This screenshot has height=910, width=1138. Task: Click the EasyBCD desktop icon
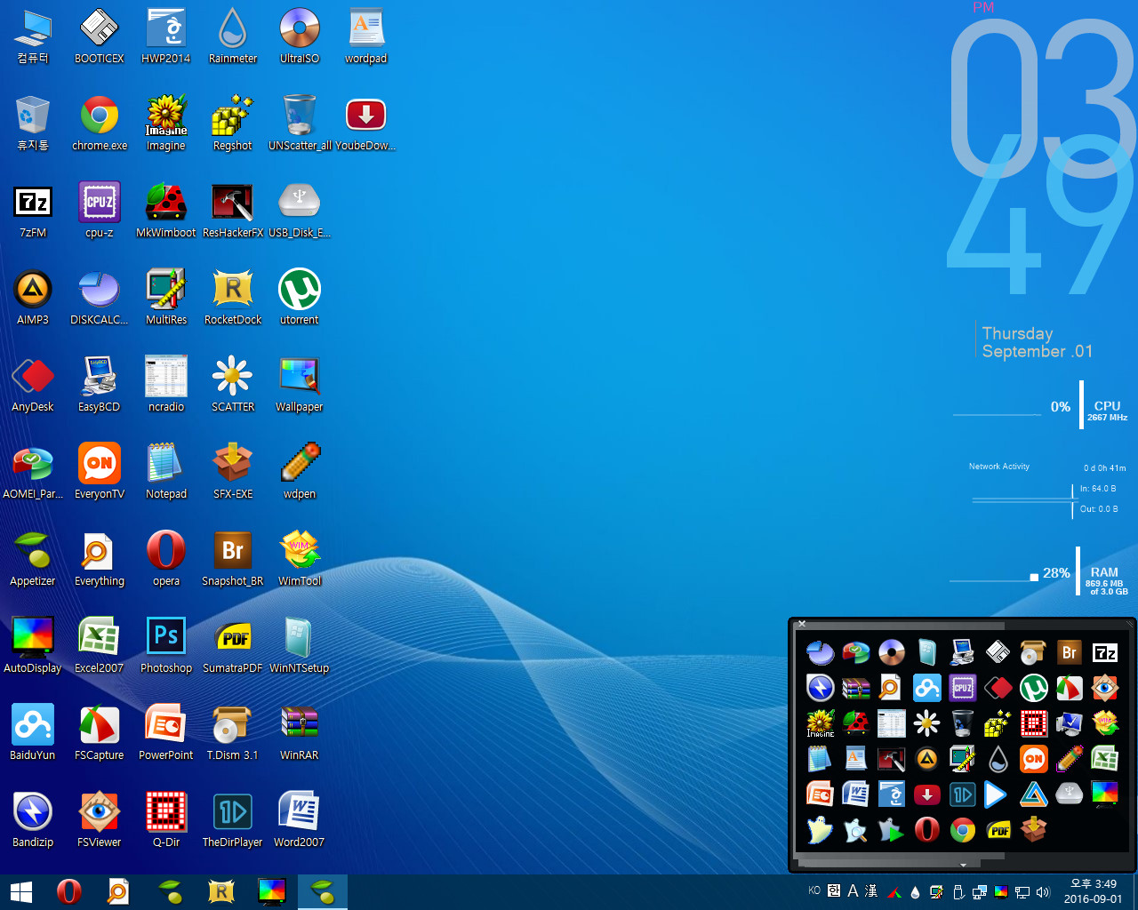click(x=100, y=386)
